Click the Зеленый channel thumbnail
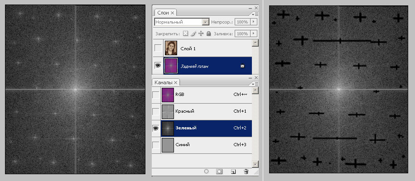The image size is (415, 181). [168, 128]
